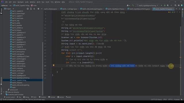Open the Tools menu
Viewport: 184px width, 103px height.
click(x=47, y=2)
